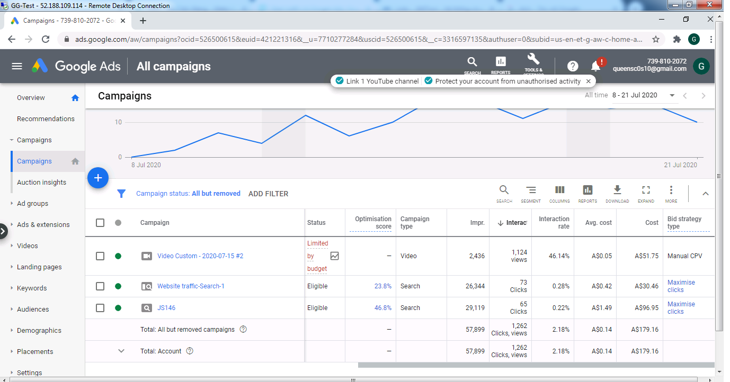Image resolution: width=730 pixels, height=382 pixels.
Task: Open the Help question mark icon
Action: [573, 66]
